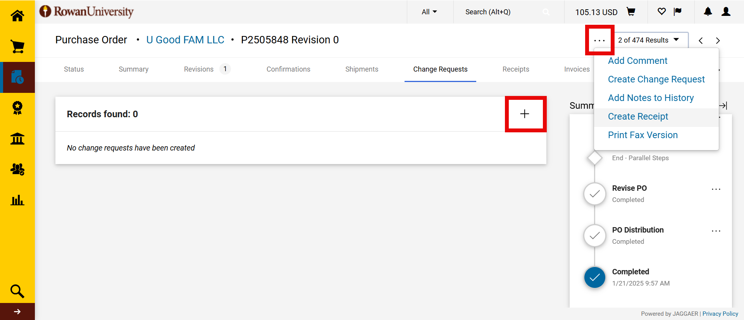
Task: Open Revise PO step options menu
Action: click(716, 189)
